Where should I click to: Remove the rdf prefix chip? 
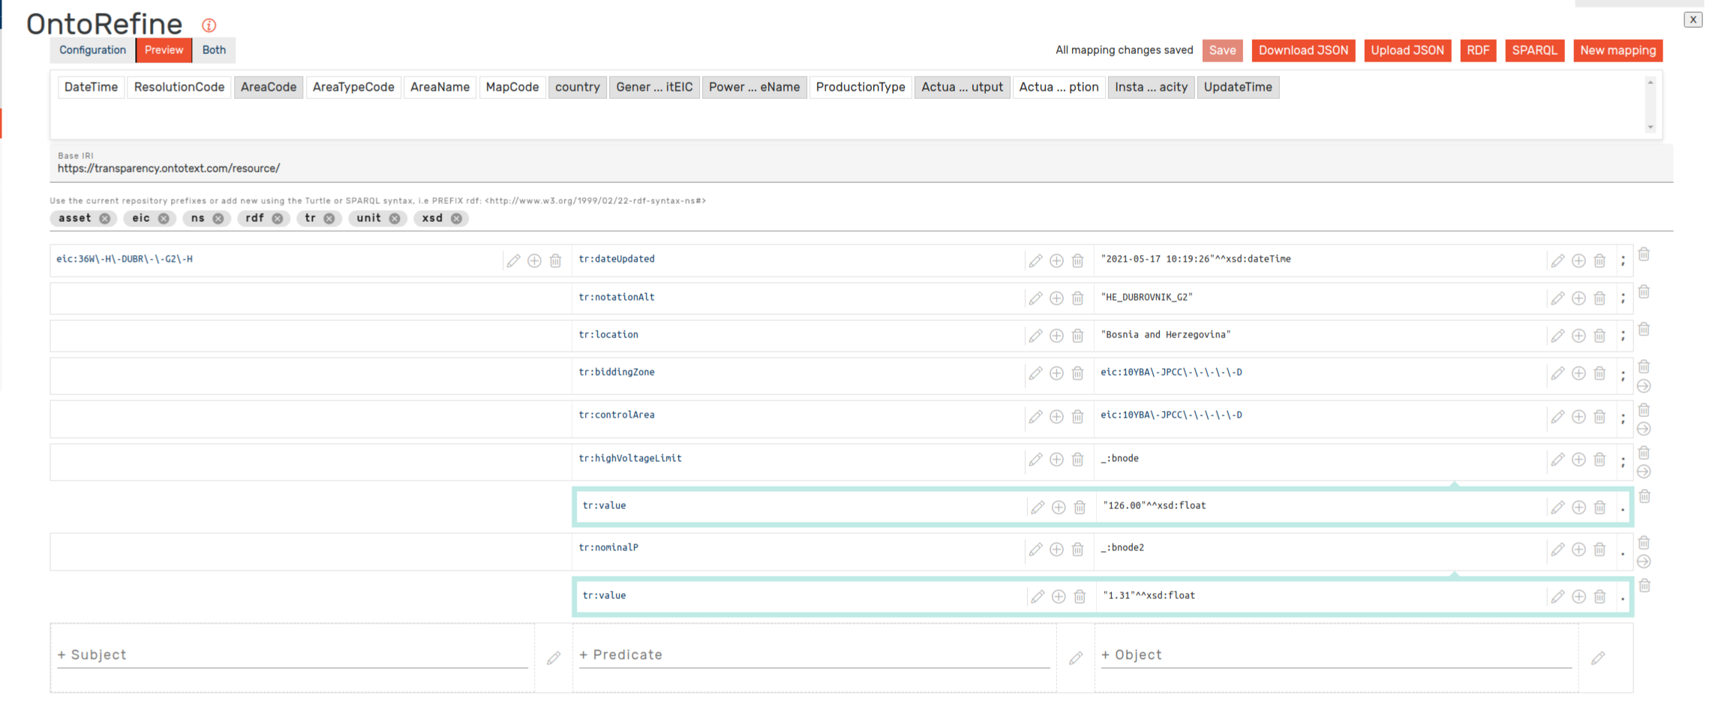coord(278,218)
